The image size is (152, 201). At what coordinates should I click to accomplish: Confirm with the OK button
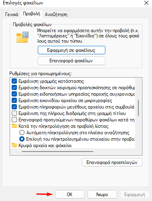coord(70,194)
